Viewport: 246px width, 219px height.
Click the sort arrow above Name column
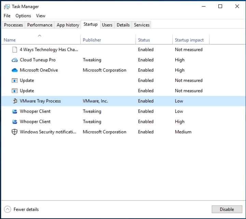pos(40,36)
